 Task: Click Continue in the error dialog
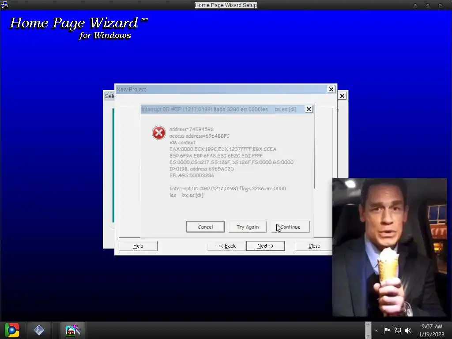(290, 227)
